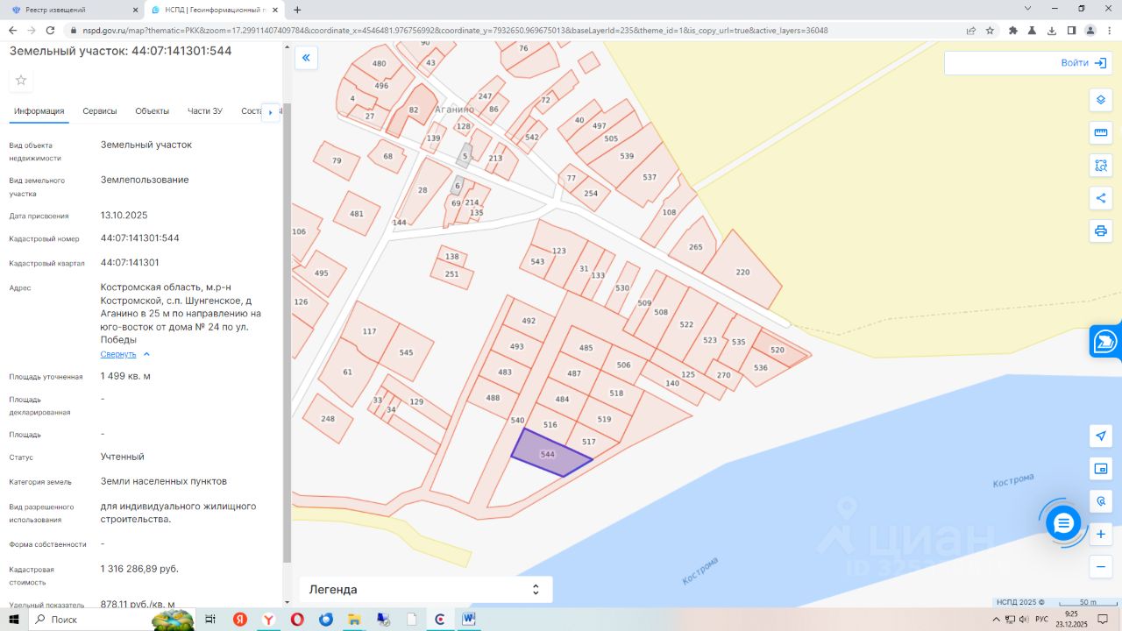Expand the Легенда dropdown
1122x631 pixels.
(426, 590)
